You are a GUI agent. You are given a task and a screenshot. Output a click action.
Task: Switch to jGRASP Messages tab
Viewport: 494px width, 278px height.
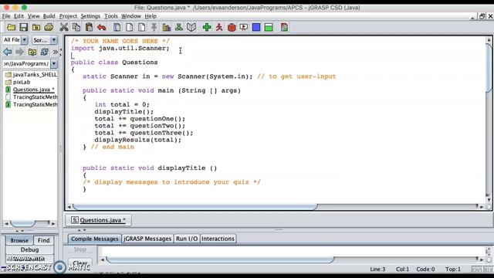tap(147, 239)
